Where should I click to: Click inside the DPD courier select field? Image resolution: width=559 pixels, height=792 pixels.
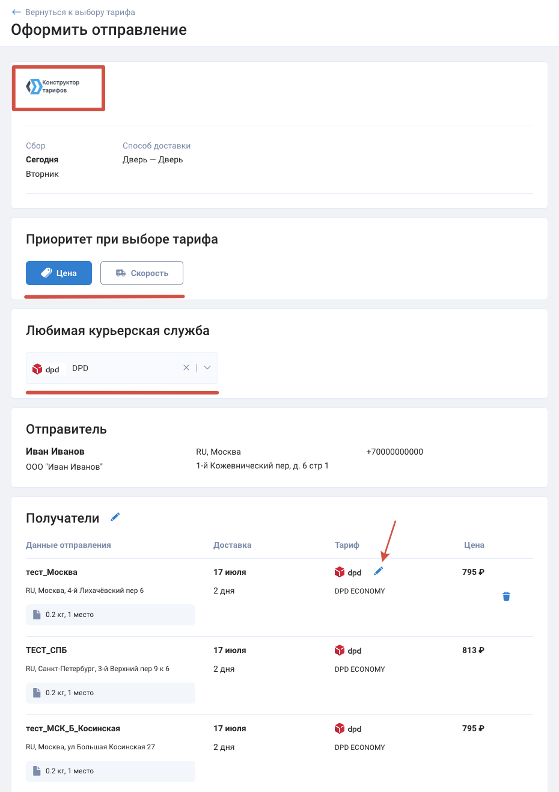point(122,368)
